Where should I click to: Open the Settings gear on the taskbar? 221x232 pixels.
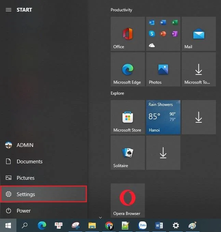[176, 226]
